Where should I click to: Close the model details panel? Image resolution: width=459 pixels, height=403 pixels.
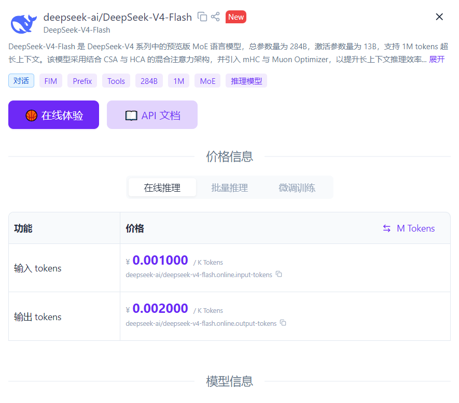tap(439, 17)
